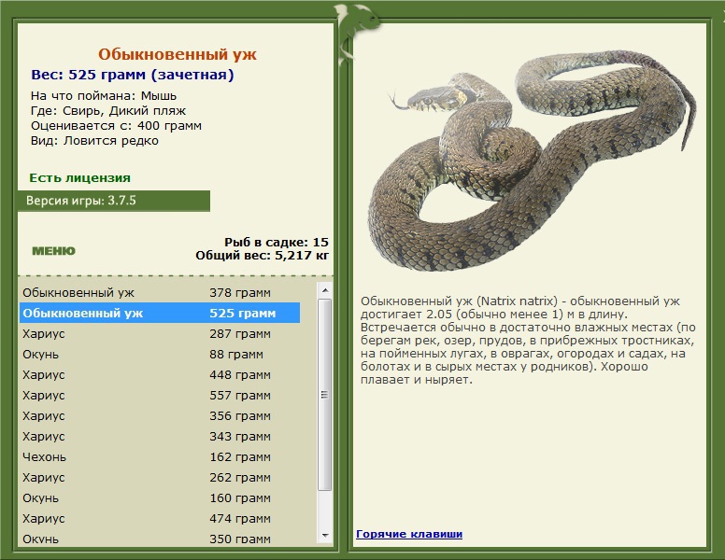
Task: Select Хариус 356 грамм row
Action: 160,416
